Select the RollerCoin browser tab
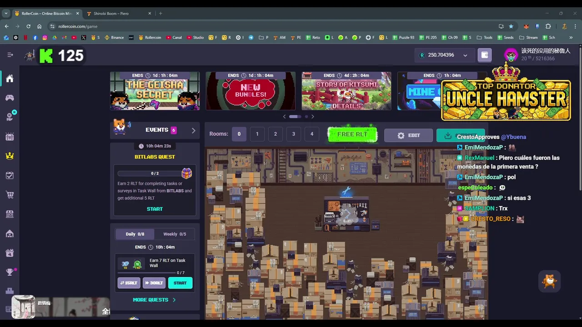The width and height of the screenshot is (582, 327). coord(46,13)
